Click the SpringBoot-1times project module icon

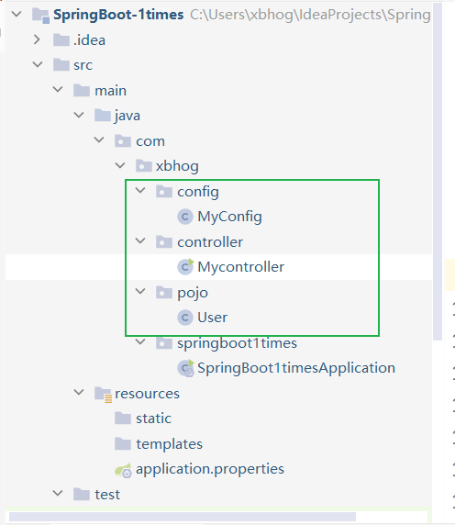point(40,15)
